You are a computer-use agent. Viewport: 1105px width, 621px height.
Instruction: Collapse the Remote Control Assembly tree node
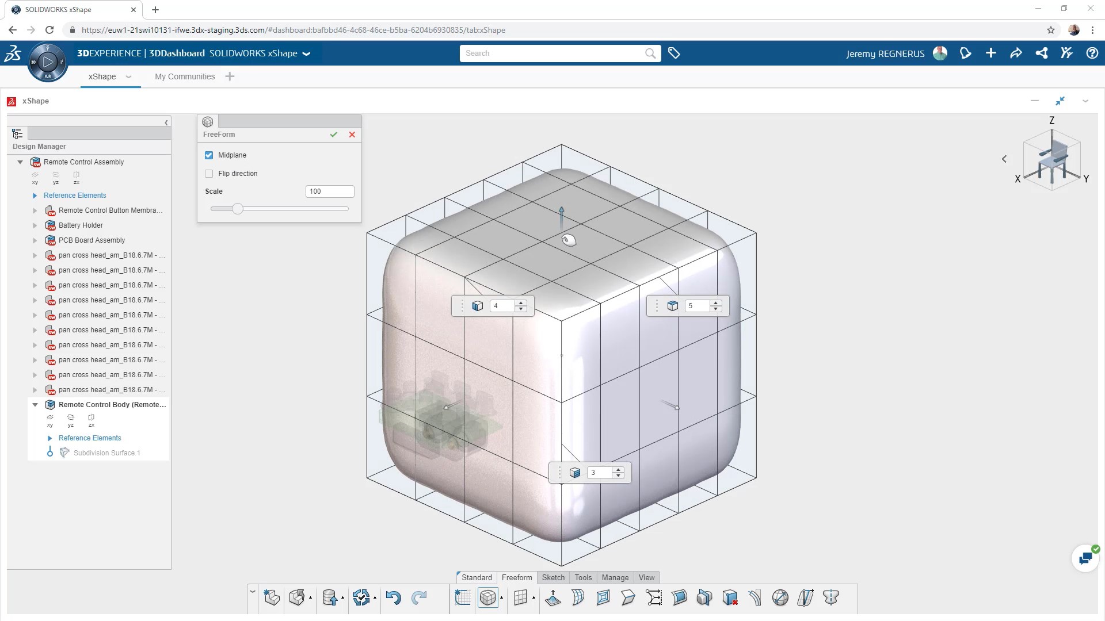[x=21, y=162]
